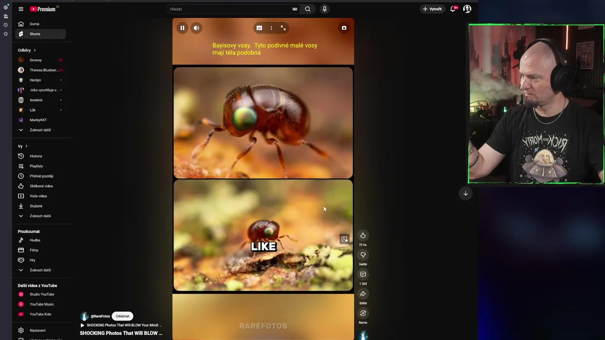Open Oblíbená videa

[40, 186]
